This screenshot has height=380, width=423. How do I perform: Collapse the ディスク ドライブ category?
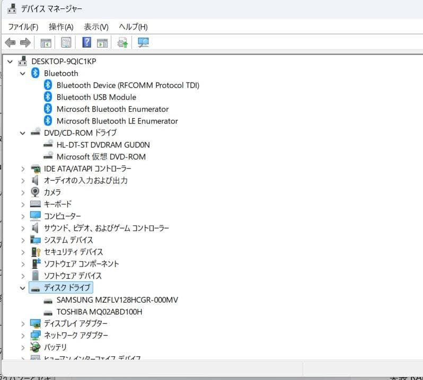click(x=23, y=288)
